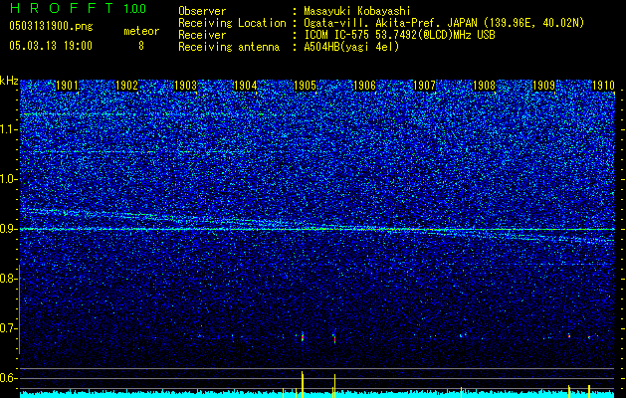Pick the 1906 time marker
The width and height of the screenshot is (626, 398).
pos(364,86)
